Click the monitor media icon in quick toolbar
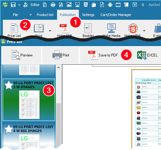This screenshot has width=161, height=150. 78,5
